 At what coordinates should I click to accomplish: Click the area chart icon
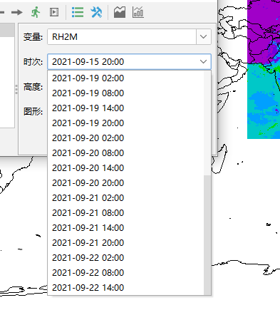tap(120, 12)
